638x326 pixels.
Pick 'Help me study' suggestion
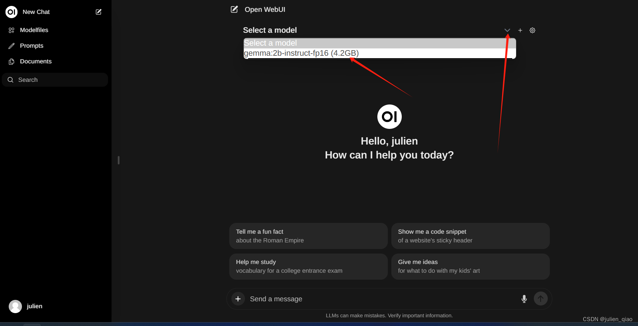tap(308, 266)
